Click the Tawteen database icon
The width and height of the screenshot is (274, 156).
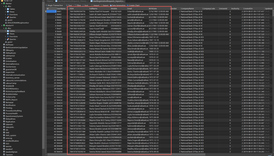pyautogui.click(x=4, y=155)
